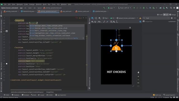Open the Navigate menu
The width and height of the screenshot is (179, 101).
[x=20, y=4]
